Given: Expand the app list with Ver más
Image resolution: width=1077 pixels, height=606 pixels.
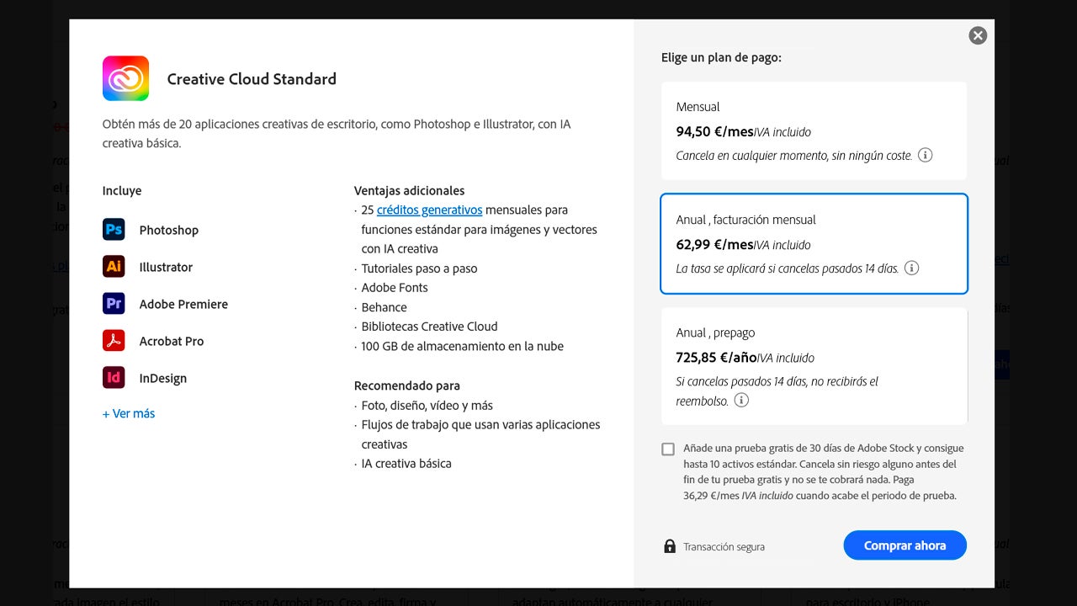Looking at the screenshot, I should 129,413.
